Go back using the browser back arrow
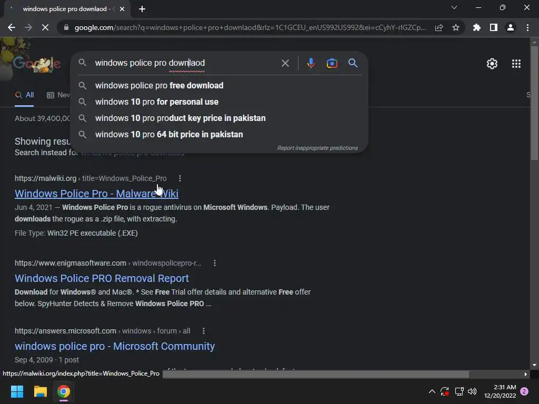Screen dimensions: 539x404 [x=12, y=27]
